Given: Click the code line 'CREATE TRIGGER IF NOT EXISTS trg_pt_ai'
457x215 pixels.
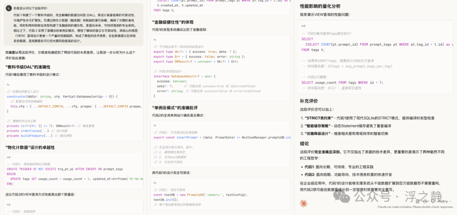Looking at the screenshot, I should click(65, 169).
